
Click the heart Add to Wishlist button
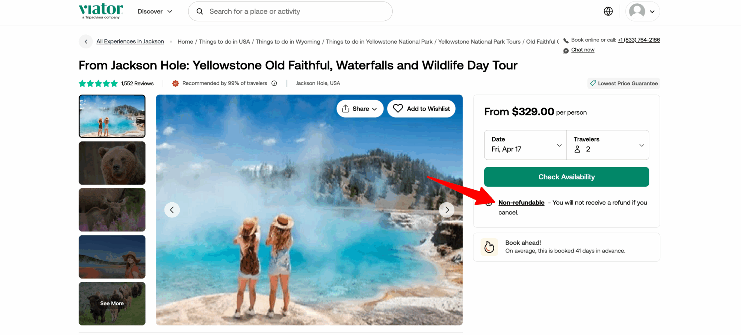pyautogui.click(x=421, y=109)
